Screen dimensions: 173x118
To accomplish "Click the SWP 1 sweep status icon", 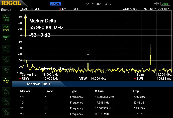I will tap(6, 39).
